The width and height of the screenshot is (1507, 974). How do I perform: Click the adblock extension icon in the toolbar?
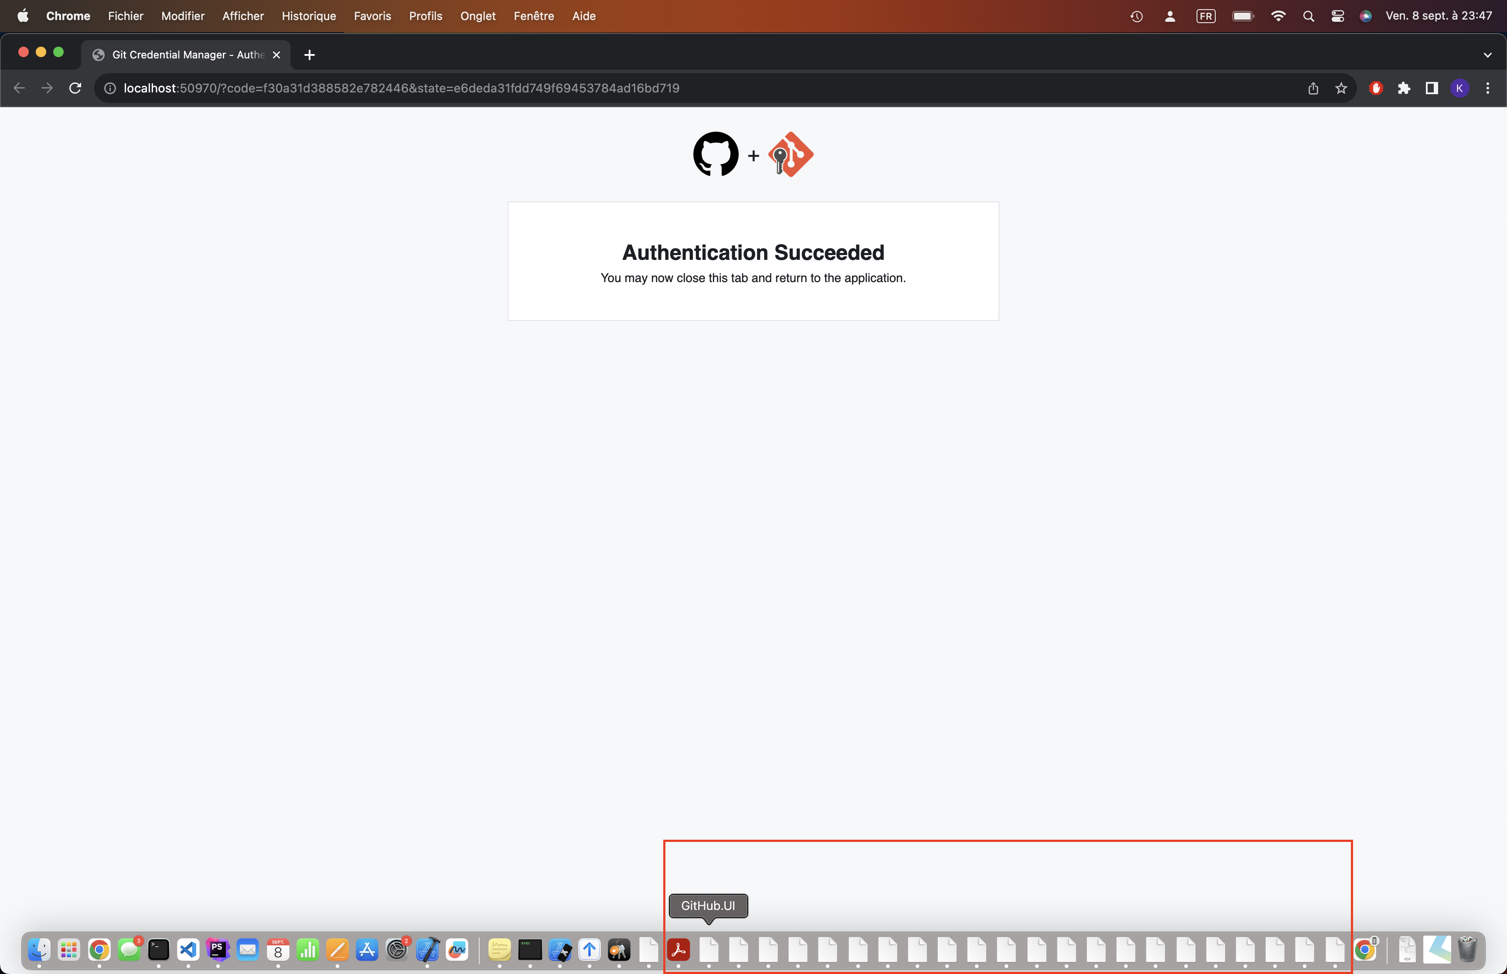tap(1376, 88)
